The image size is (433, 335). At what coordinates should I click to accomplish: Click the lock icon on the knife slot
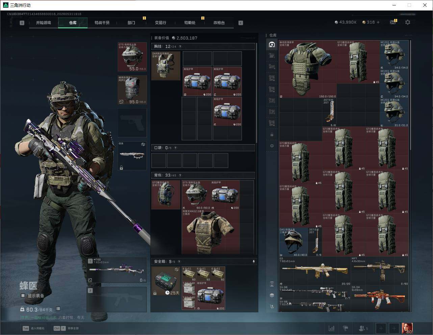coord(121,167)
